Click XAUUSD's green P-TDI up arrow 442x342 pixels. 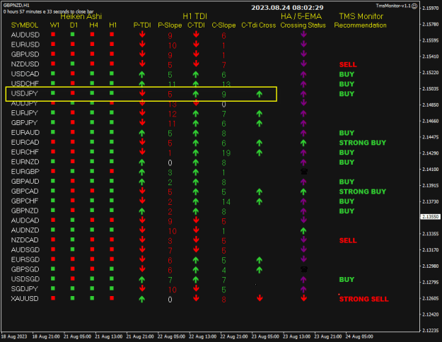pos(141,299)
